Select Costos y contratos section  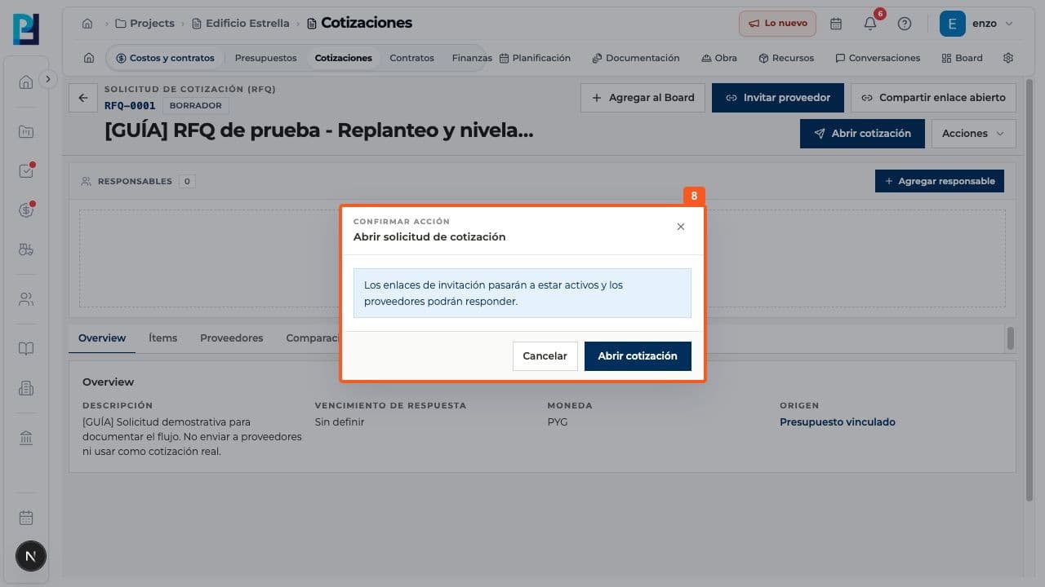(165, 58)
